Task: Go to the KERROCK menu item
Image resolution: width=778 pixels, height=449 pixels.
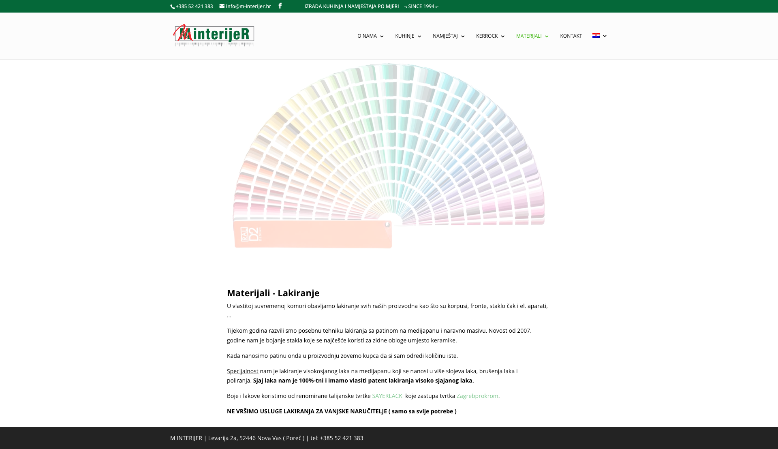Action: (487, 36)
